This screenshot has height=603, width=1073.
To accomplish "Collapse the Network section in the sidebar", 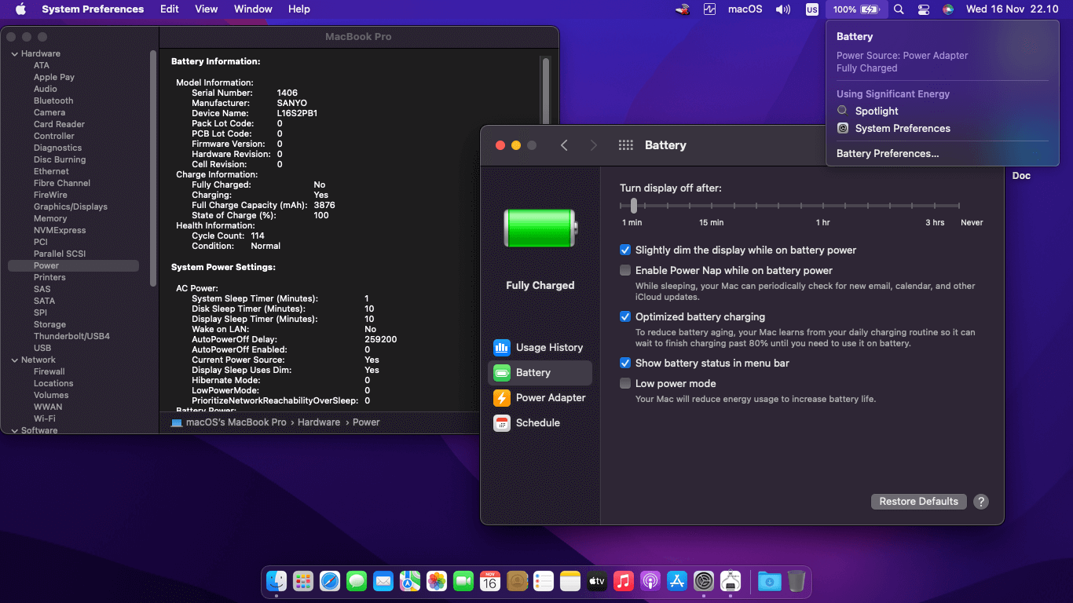I will (x=14, y=360).
